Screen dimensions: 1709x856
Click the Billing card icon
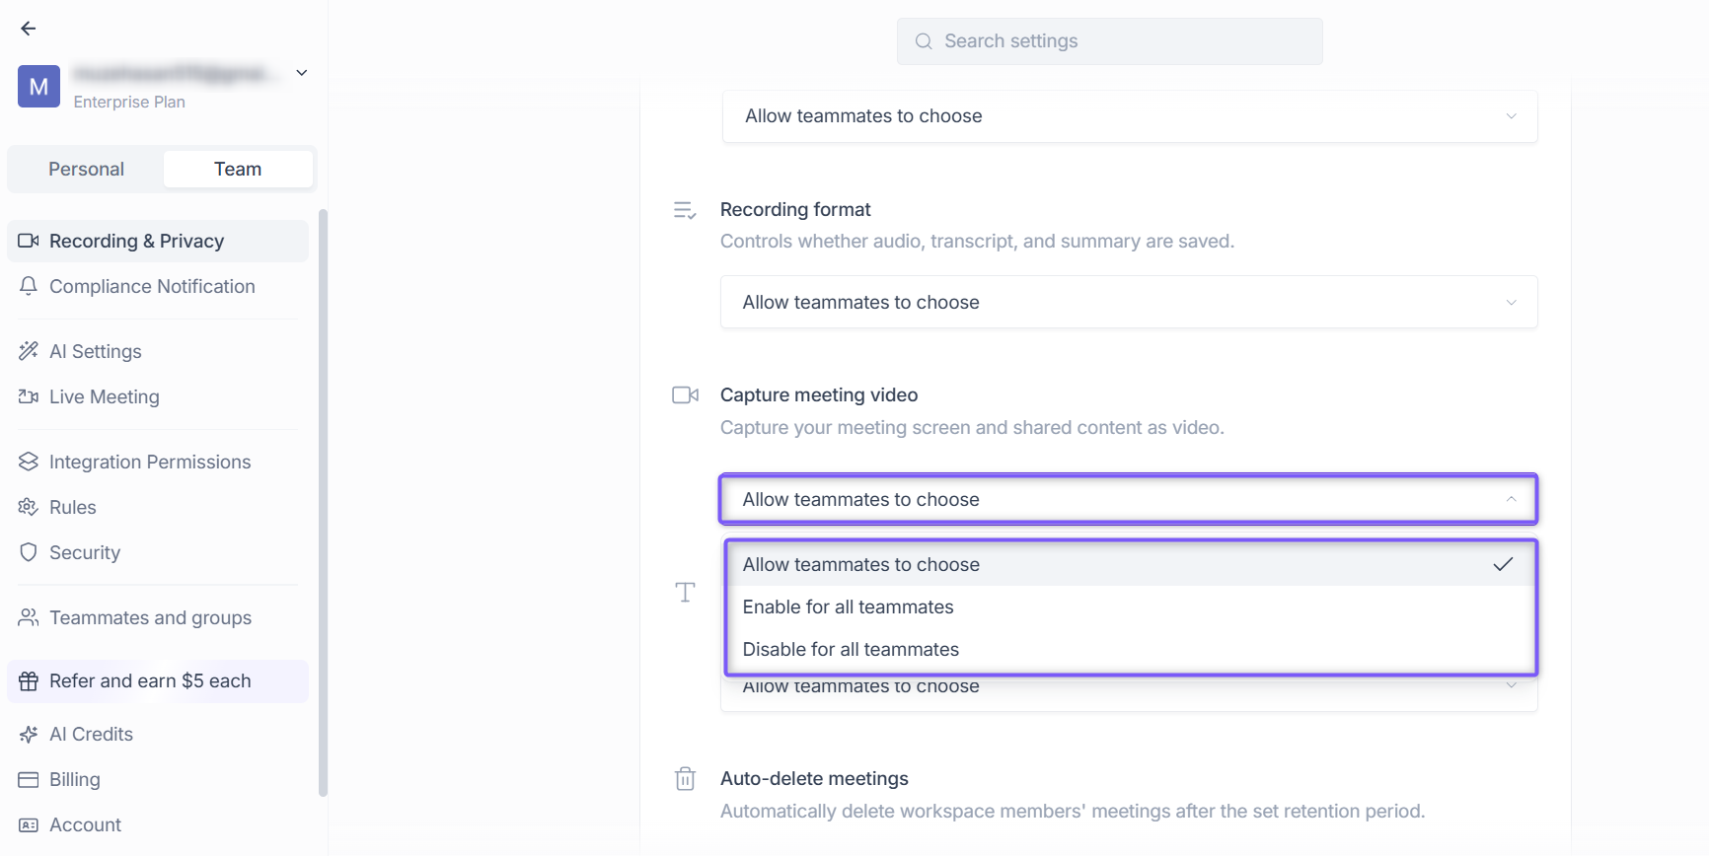(29, 779)
